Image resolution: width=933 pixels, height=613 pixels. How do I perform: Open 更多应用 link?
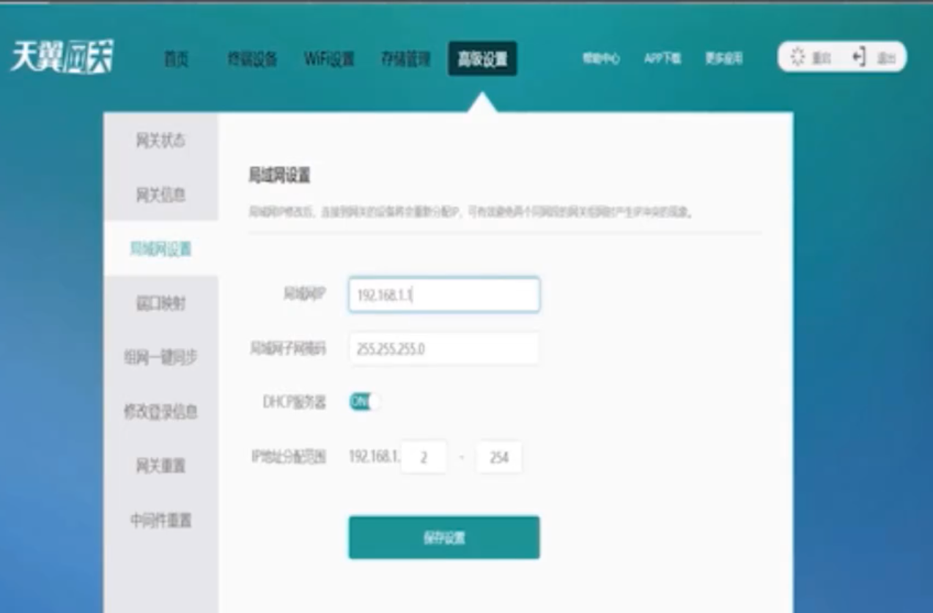[724, 59]
